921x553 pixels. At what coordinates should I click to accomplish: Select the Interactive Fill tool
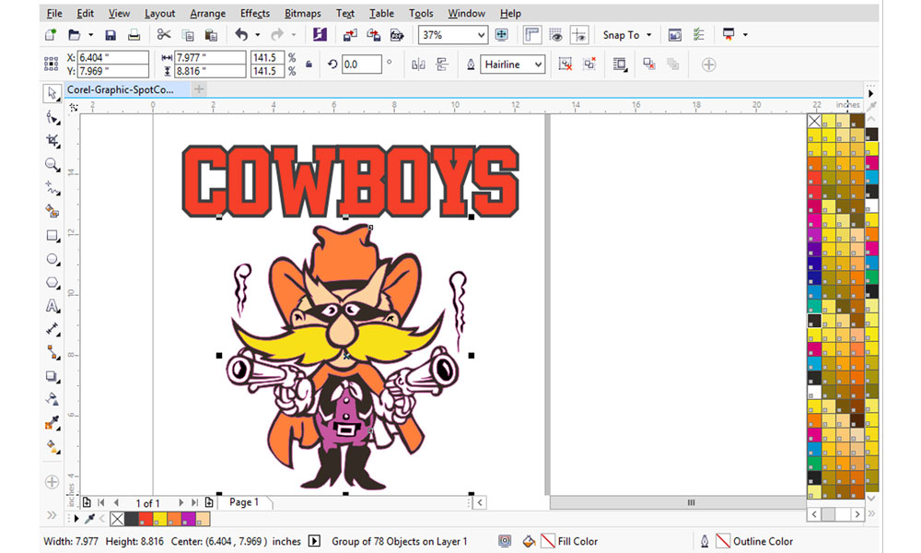click(x=52, y=447)
